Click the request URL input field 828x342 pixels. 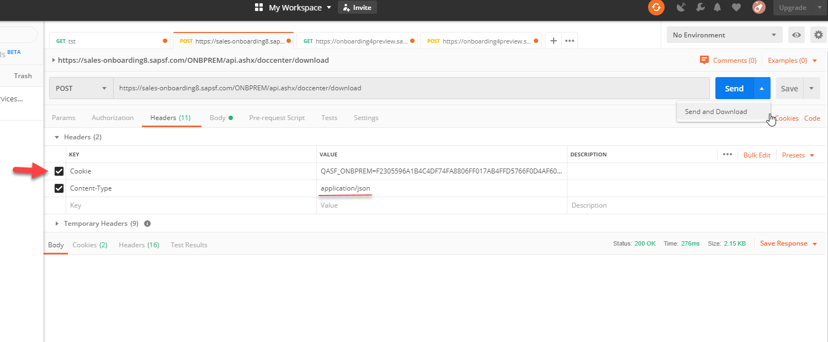(411, 88)
